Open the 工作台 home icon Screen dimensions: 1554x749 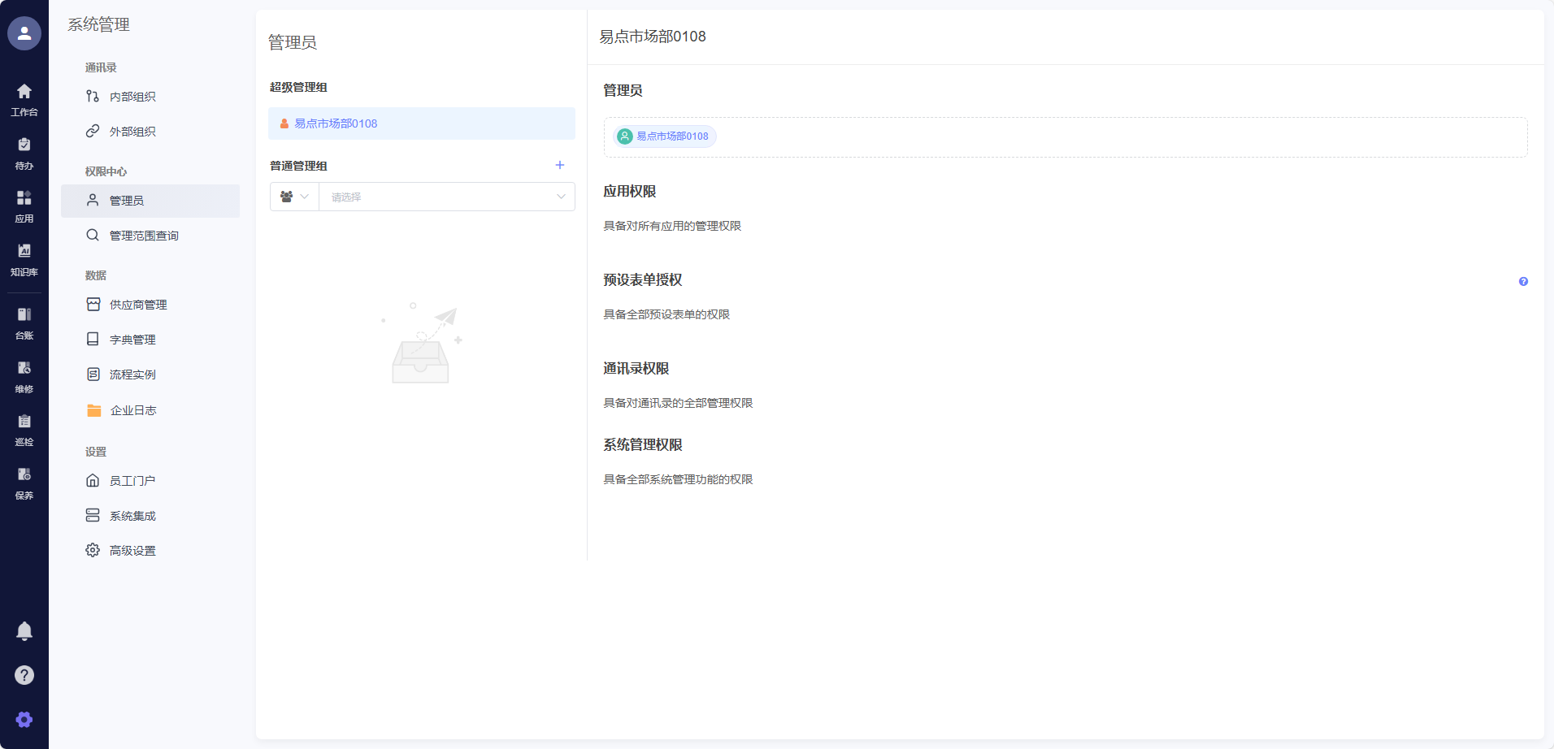click(24, 99)
